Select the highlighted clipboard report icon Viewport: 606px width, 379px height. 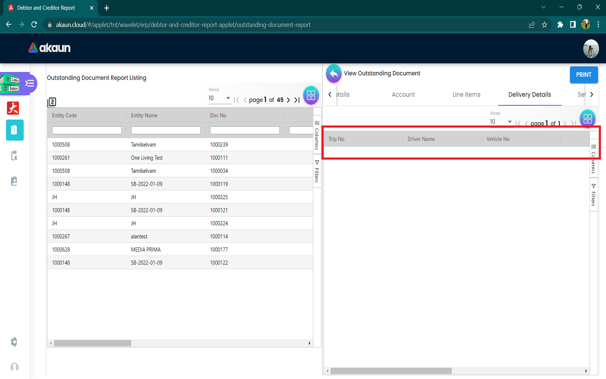click(14, 130)
